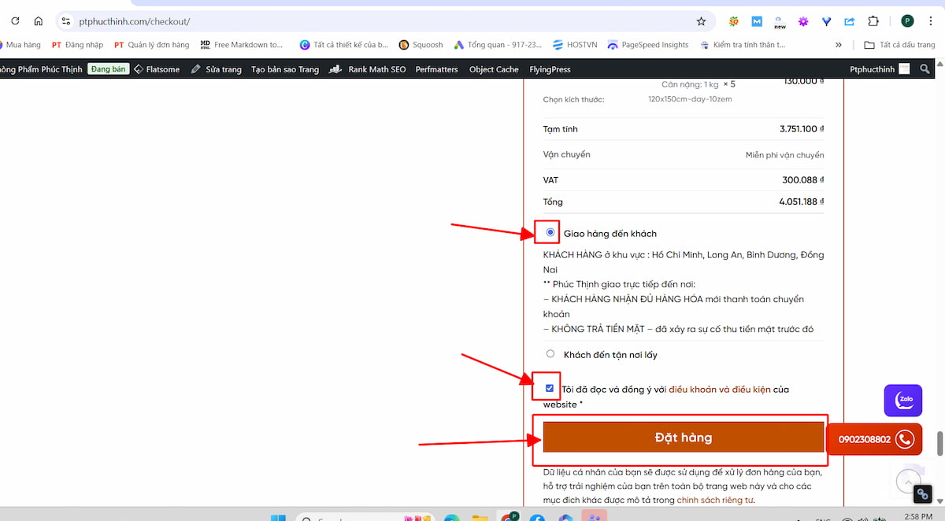
Task: Uncheck the terms and conditions agreement checkbox
Action: click(x=550, y=388)
